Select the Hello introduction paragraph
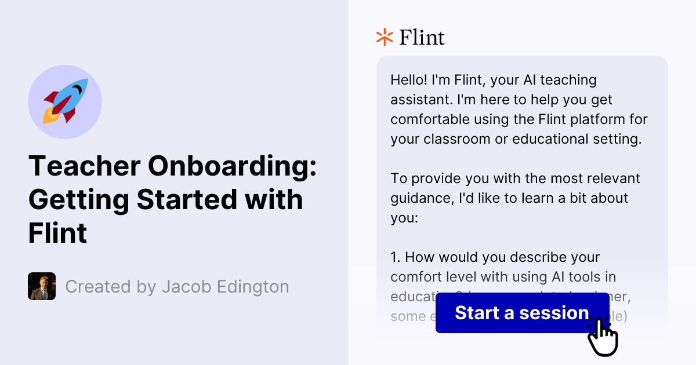 519,109
